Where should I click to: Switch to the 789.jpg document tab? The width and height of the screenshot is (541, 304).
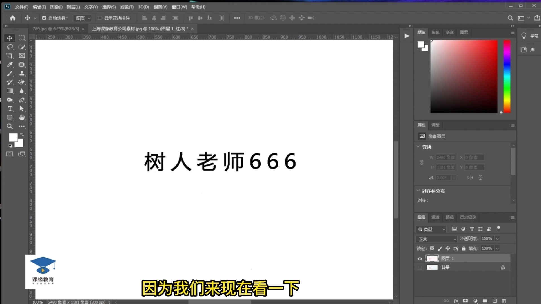point(56,29)
